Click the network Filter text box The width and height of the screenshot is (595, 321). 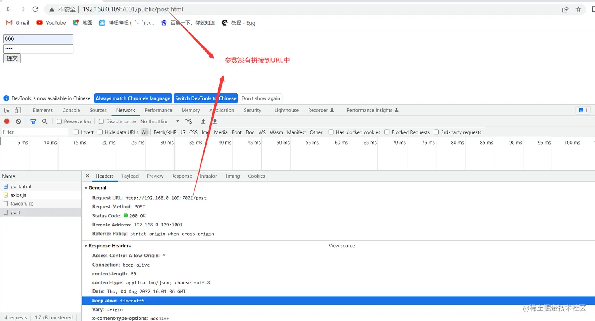(x=35, y=132)
